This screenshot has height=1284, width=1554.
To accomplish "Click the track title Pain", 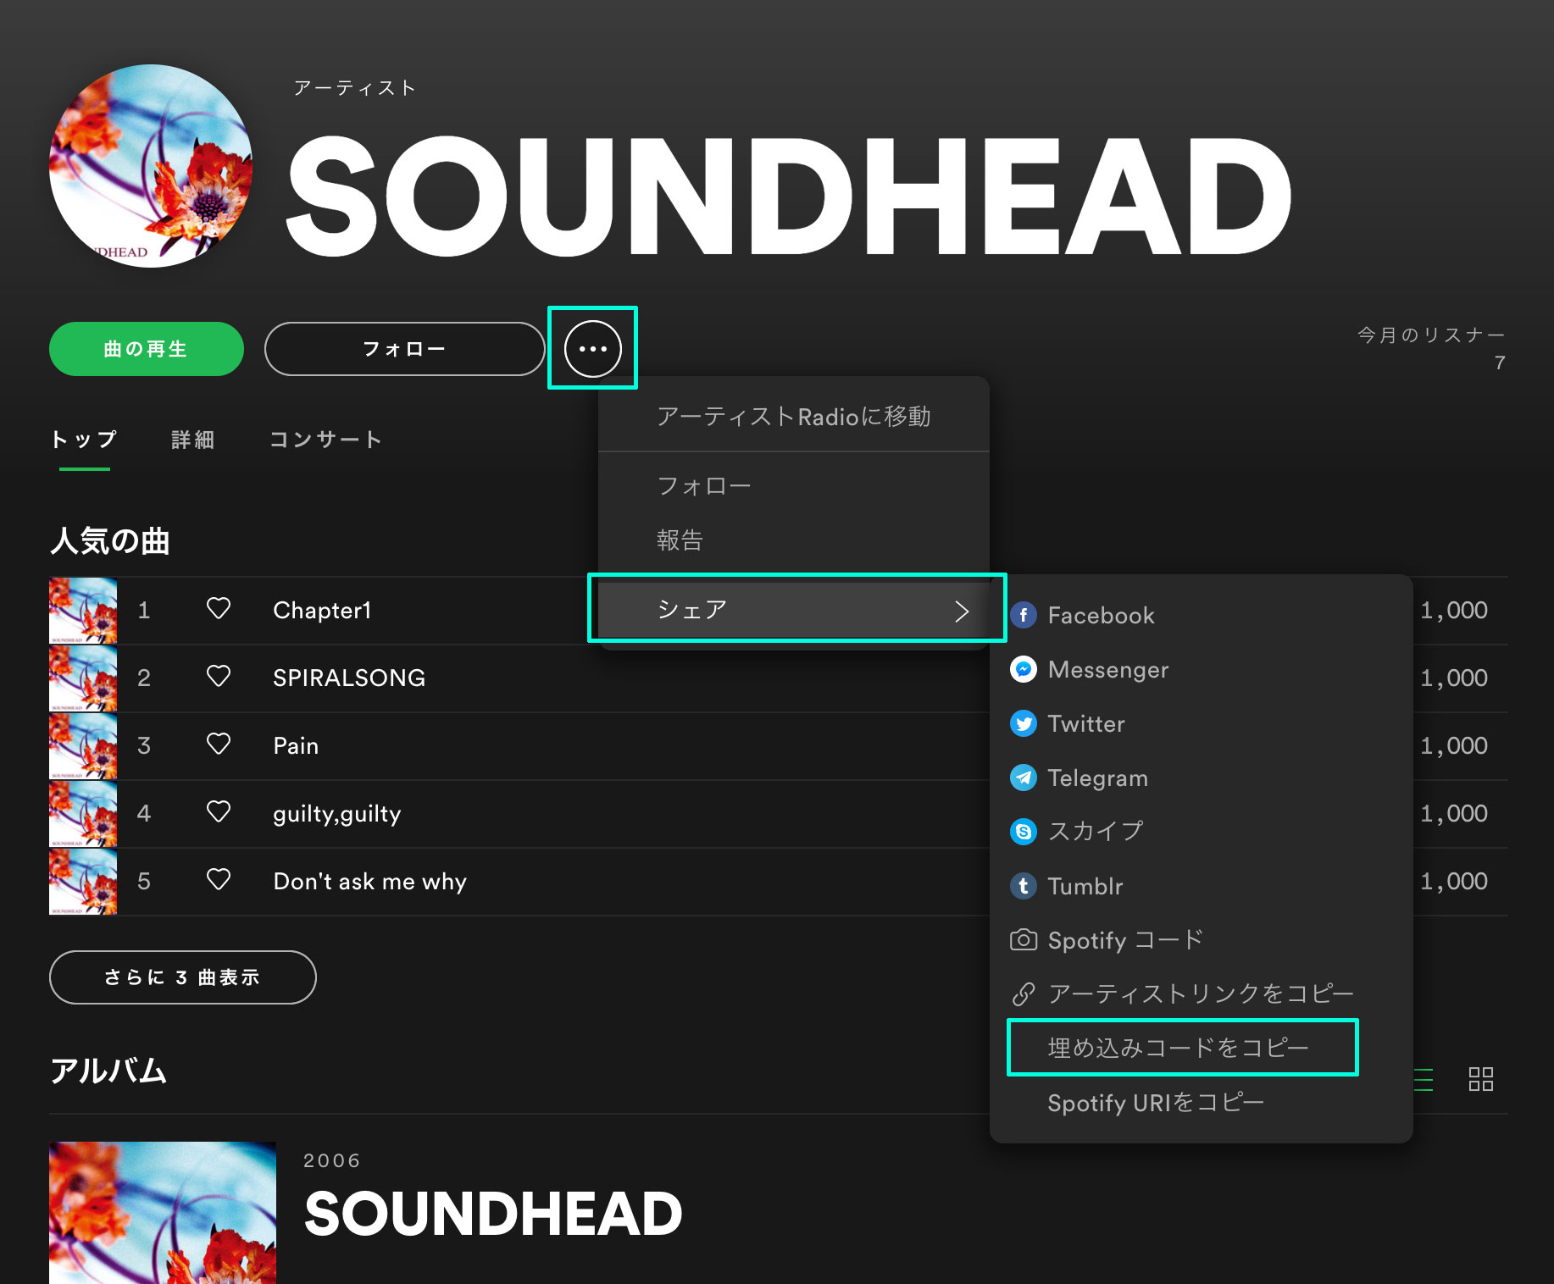I will point(296,745).
